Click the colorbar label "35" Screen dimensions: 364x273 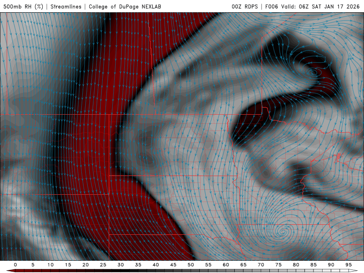[138, 265]
